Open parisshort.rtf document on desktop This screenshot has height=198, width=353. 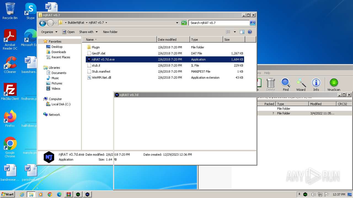[x=30, y=173]
